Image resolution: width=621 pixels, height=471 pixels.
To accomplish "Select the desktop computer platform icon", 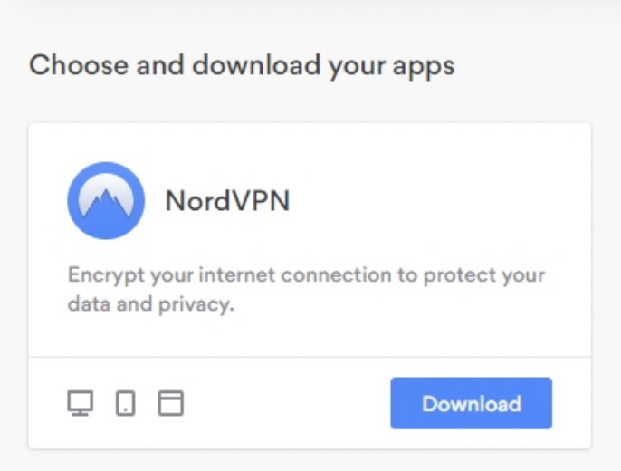I will coord(81,403).
